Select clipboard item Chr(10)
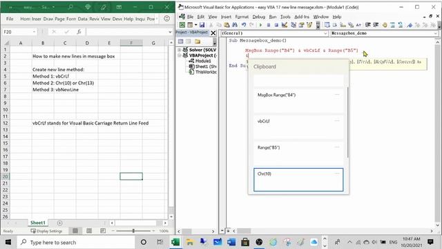 298,180
